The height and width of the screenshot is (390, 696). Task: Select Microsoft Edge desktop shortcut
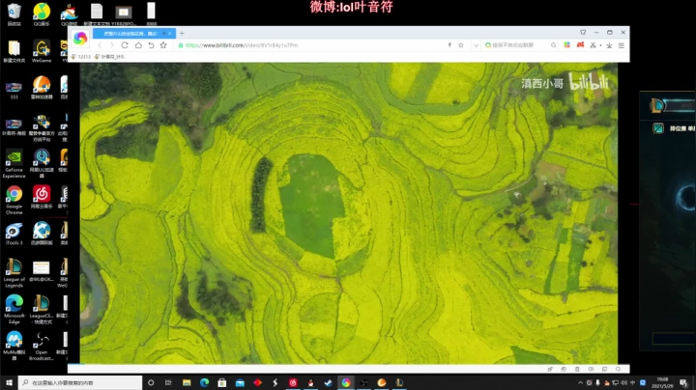pos(14,309)
